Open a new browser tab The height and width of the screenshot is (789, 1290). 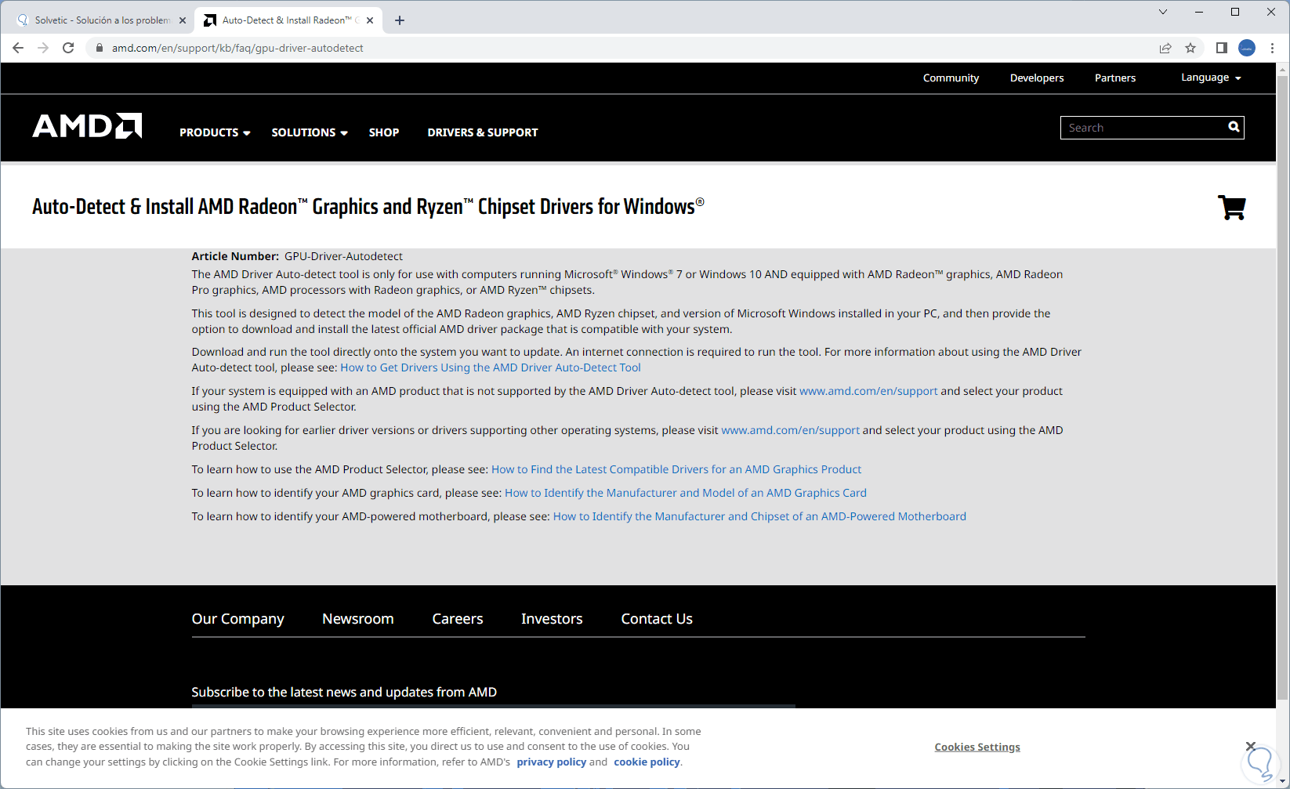400,20
